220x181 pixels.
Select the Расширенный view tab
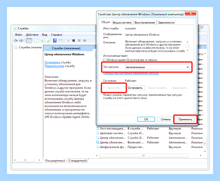[x=55, y=160]
